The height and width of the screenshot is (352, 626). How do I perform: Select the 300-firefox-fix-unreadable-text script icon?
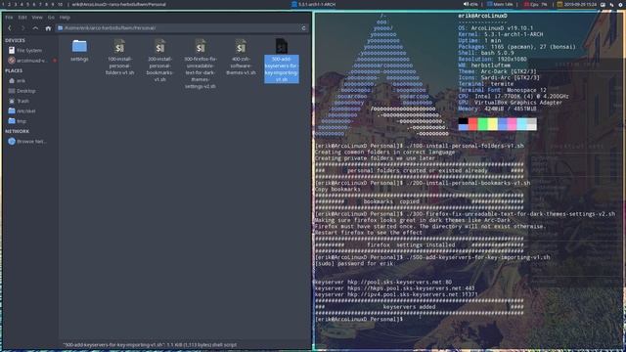click(201, 47)
